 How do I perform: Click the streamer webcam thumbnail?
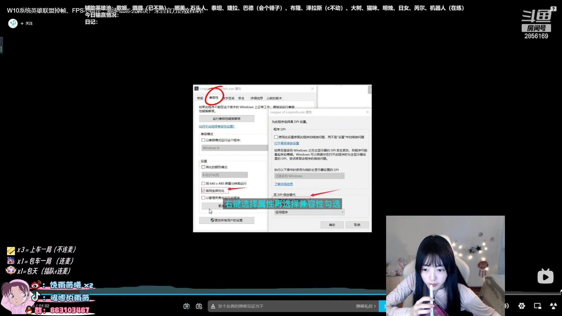[445, 266]
